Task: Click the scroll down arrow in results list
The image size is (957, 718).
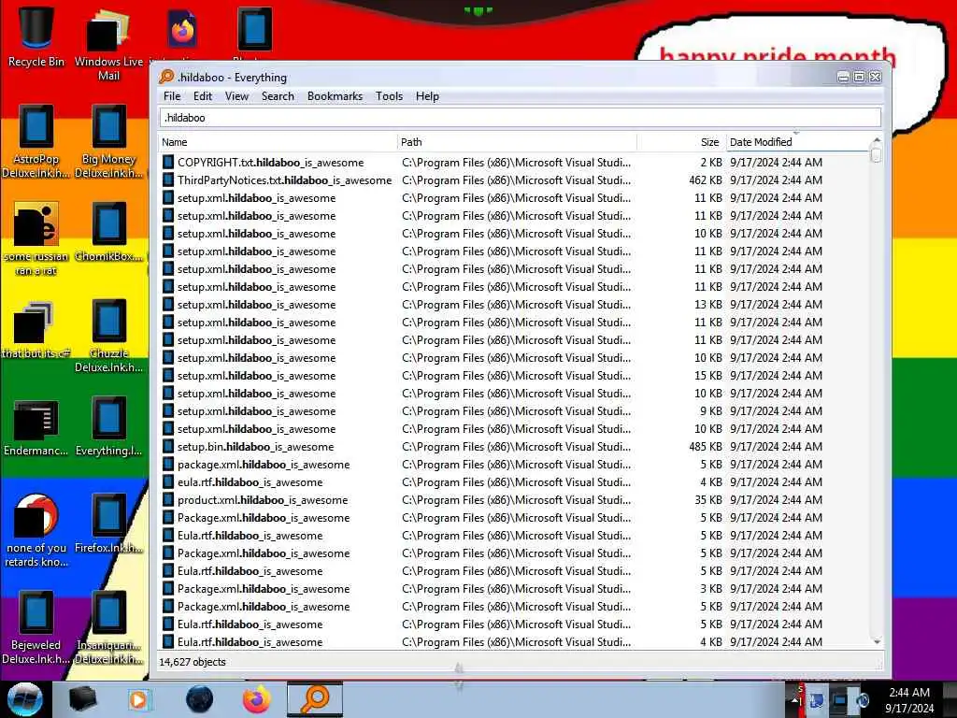Action: point(877,641)
